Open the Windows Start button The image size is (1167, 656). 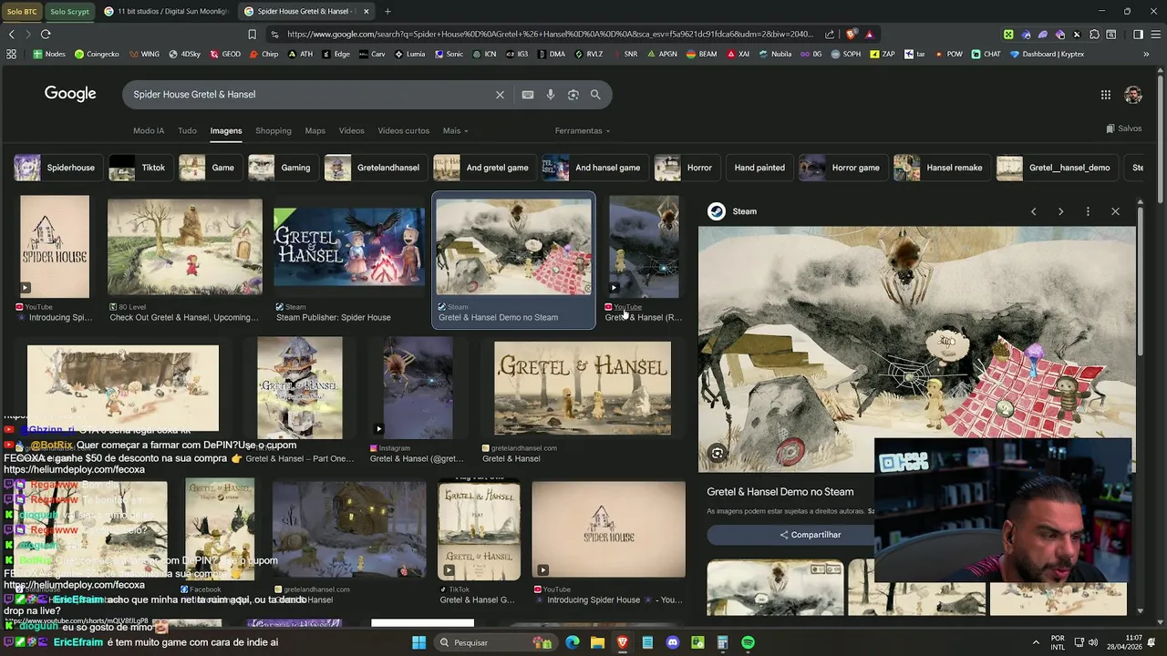(x=418, y=642)
